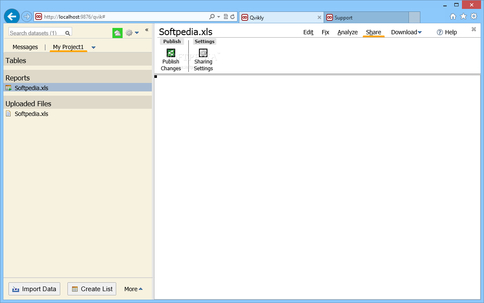The image size is (484, 303).
Task: Click the uploaded Softpedia.xls document icon
Action: point(8,113)
